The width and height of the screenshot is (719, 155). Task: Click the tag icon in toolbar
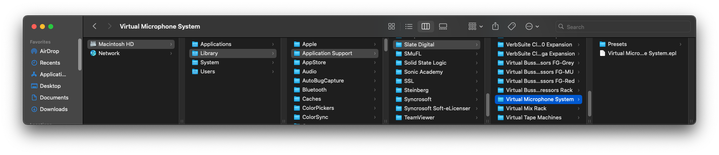pyautogui.click(x=512, y=27)
